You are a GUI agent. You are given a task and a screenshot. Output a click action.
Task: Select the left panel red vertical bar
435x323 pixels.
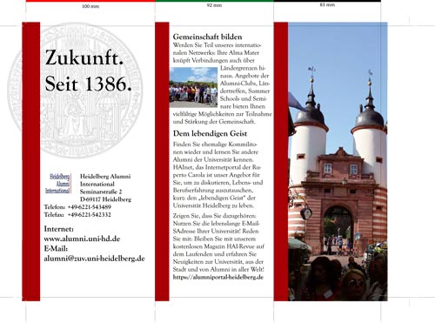tap(31, 161)
